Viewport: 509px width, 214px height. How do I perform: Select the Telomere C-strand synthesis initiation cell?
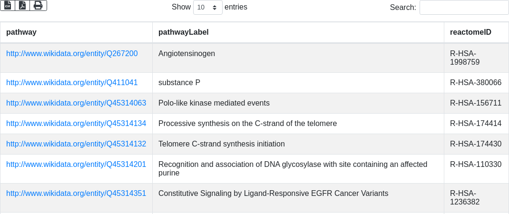coord(298,144)
